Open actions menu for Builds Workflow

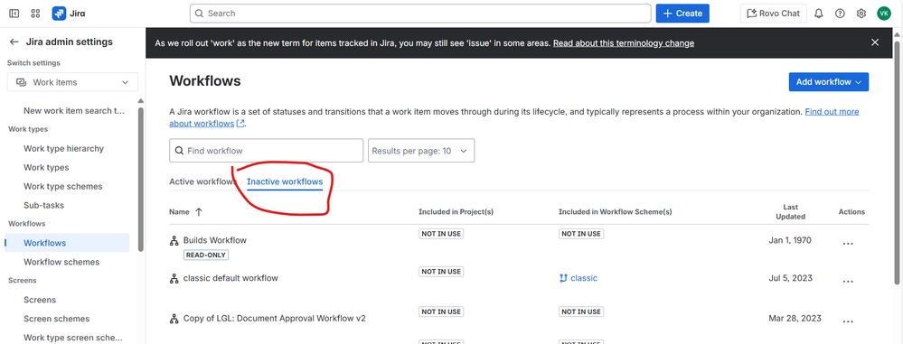[848, 244]
